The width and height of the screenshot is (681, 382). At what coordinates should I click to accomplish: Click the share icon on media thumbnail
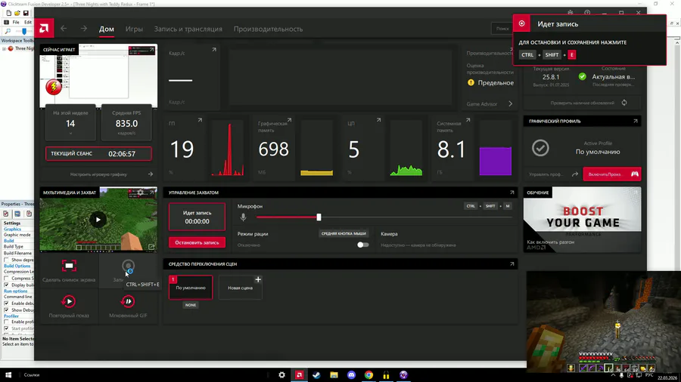(151, 247)
